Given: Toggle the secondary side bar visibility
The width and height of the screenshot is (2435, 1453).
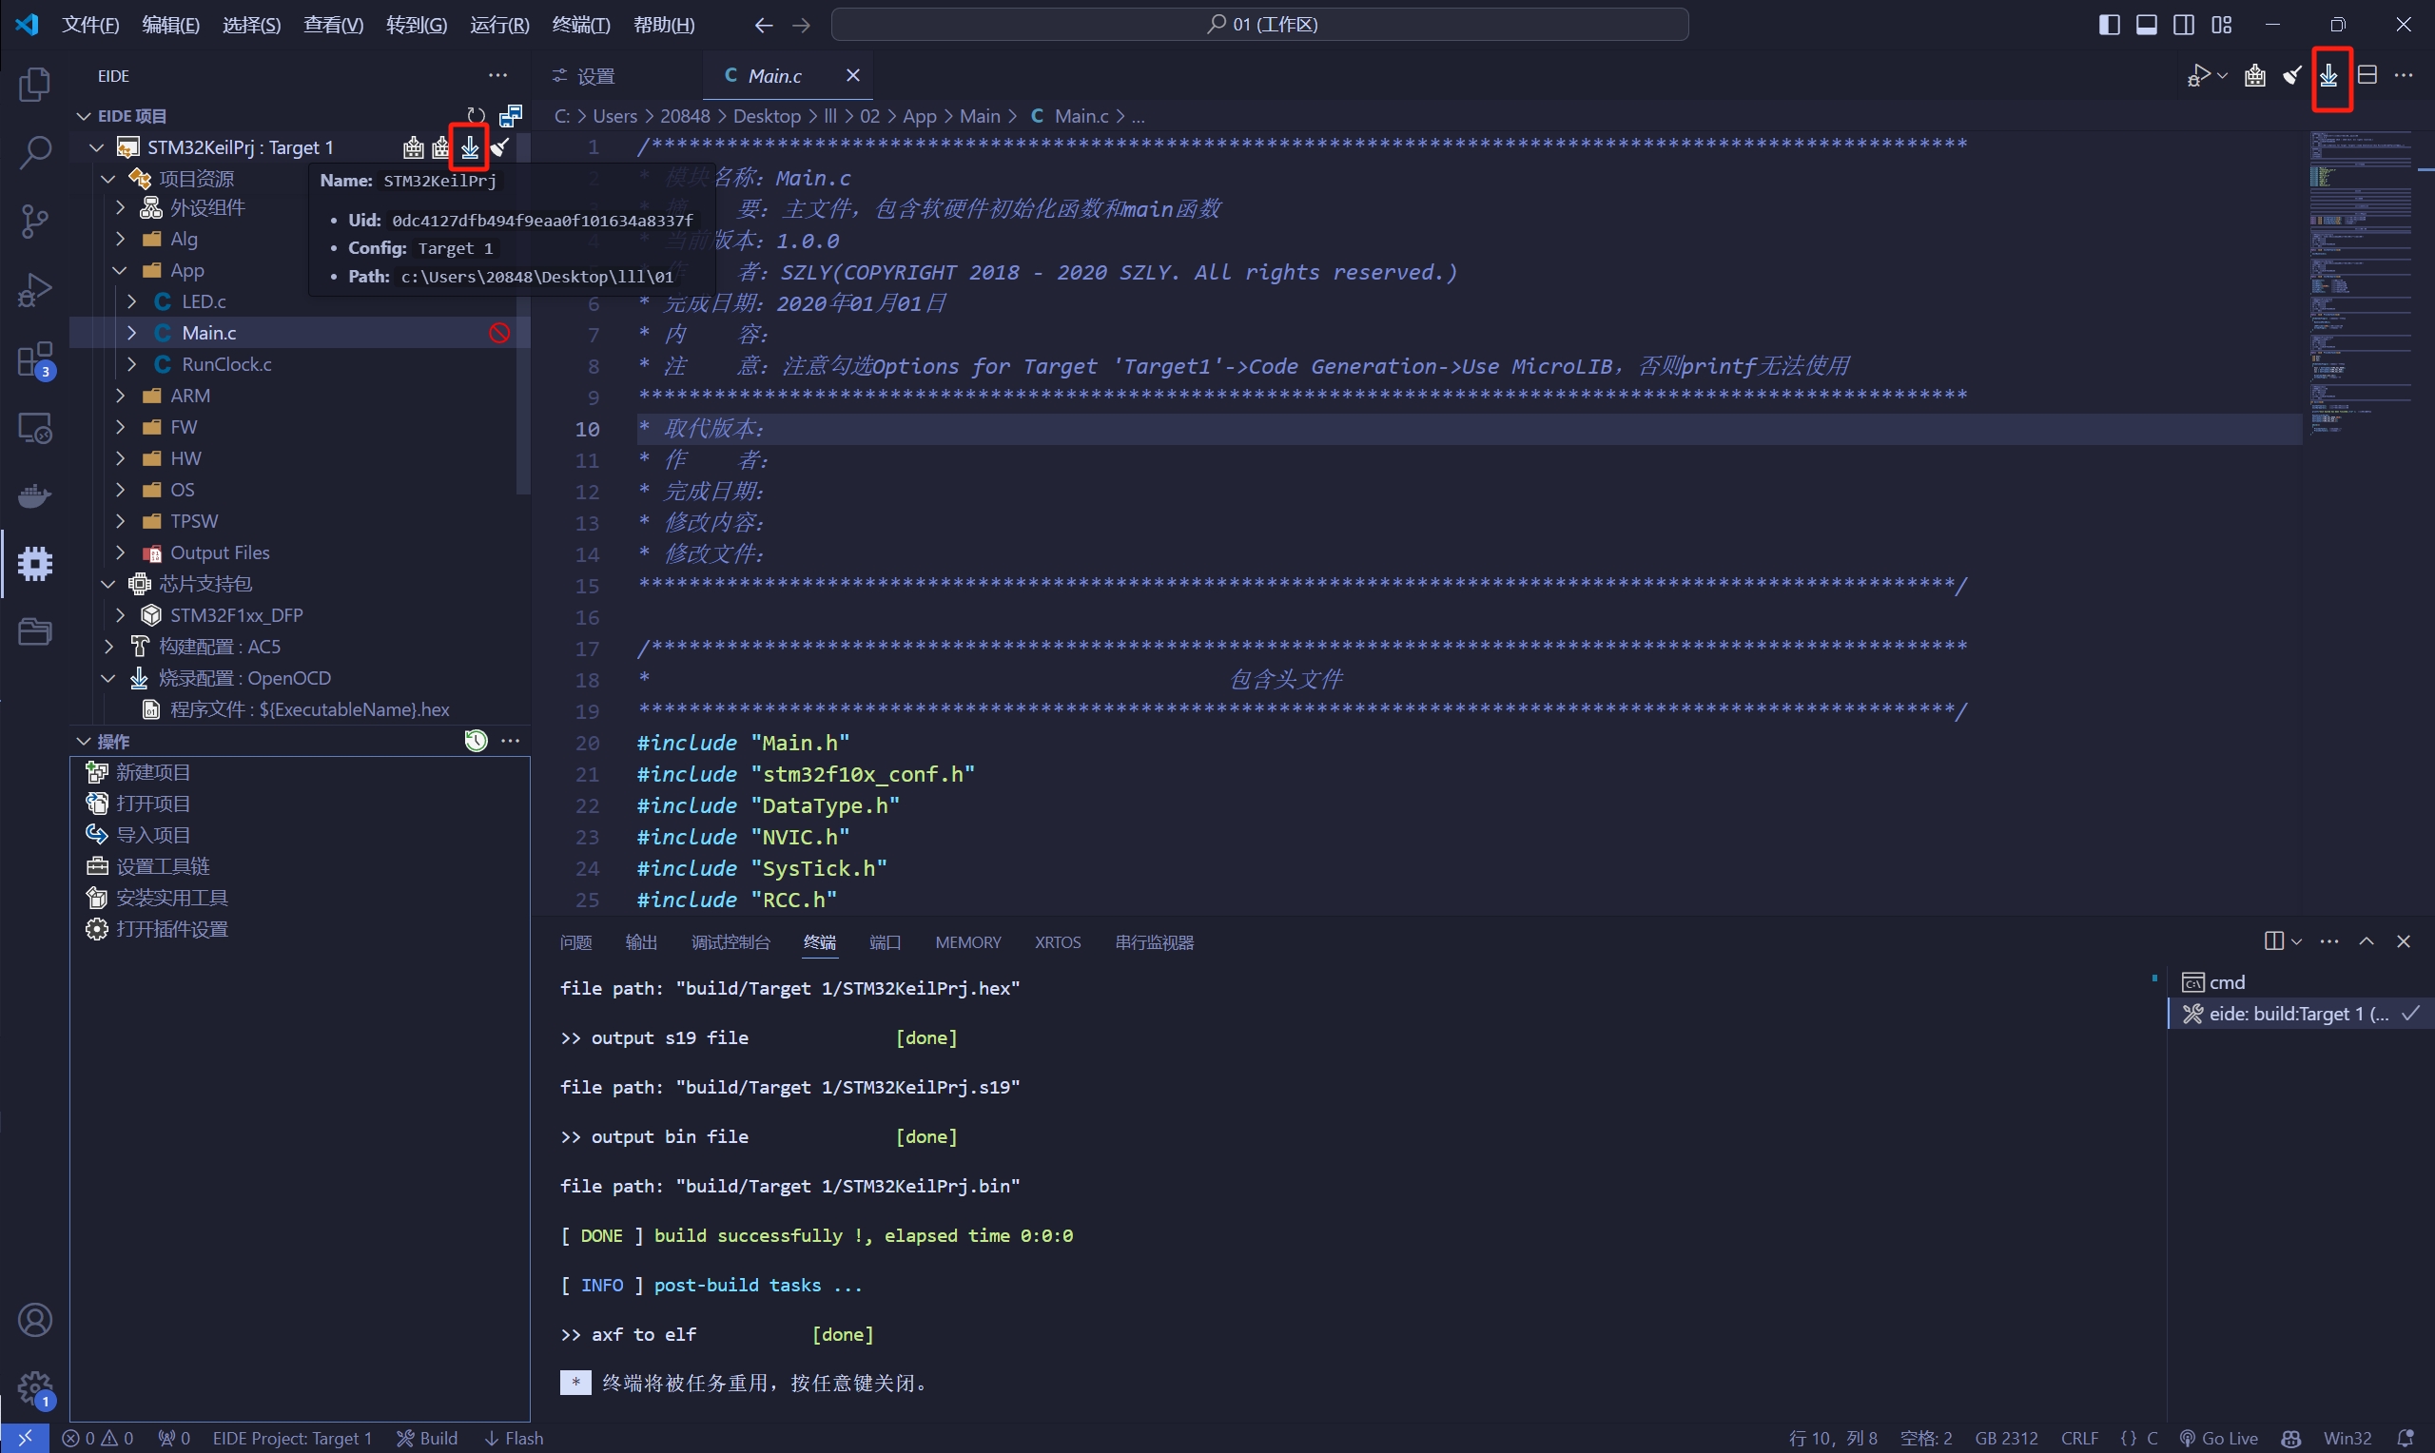Looking at the screenshot, I should coord(2183,25).
